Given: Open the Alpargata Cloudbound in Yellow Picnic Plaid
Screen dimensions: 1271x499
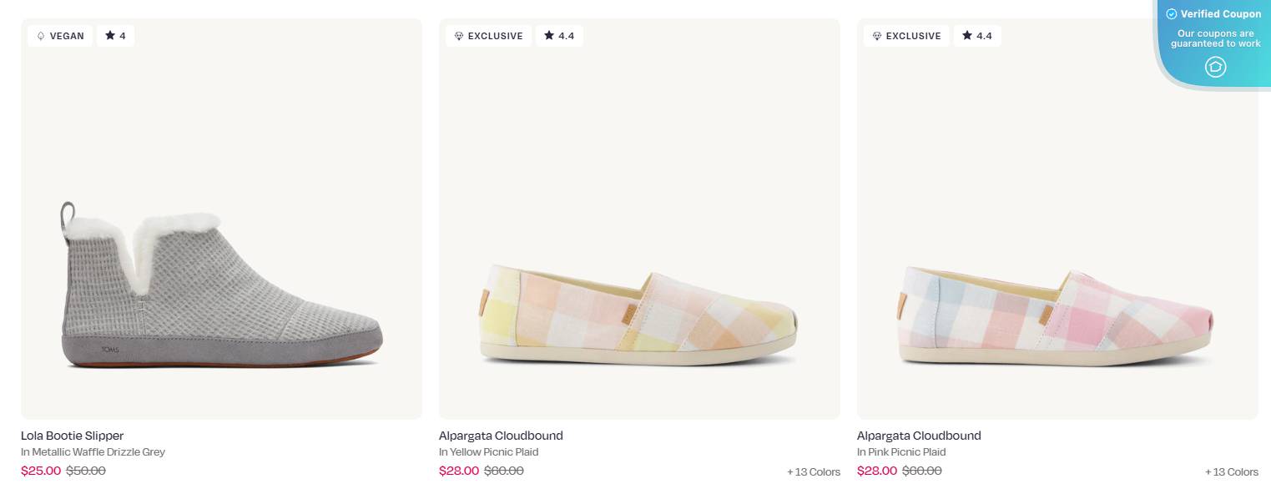Looking at the screenshot, I should [501, 436].
